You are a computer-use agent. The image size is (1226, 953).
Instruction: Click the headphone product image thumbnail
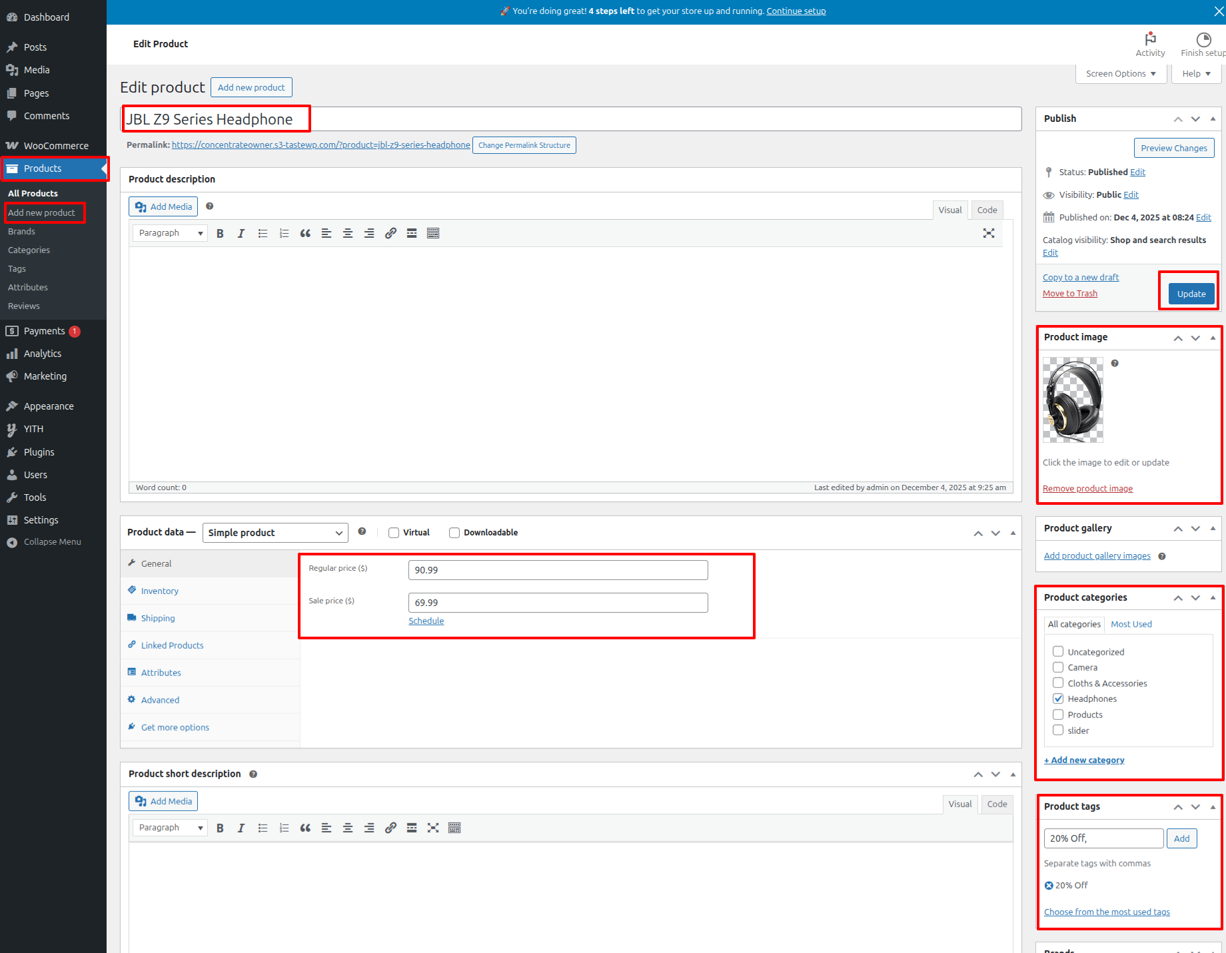(x=1073, y=400)
